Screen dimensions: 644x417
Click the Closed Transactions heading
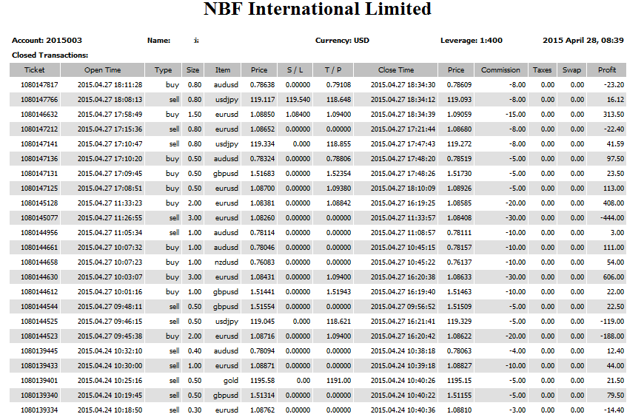click(50, 55)
